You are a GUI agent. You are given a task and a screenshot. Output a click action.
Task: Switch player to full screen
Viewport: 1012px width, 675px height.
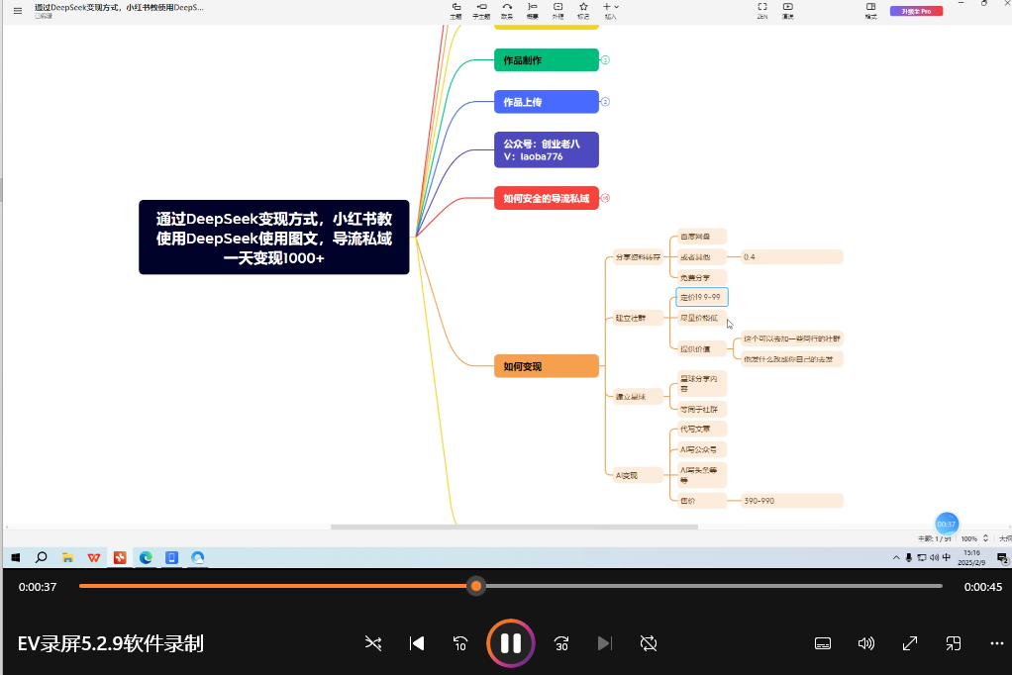(x=910, y=643)
